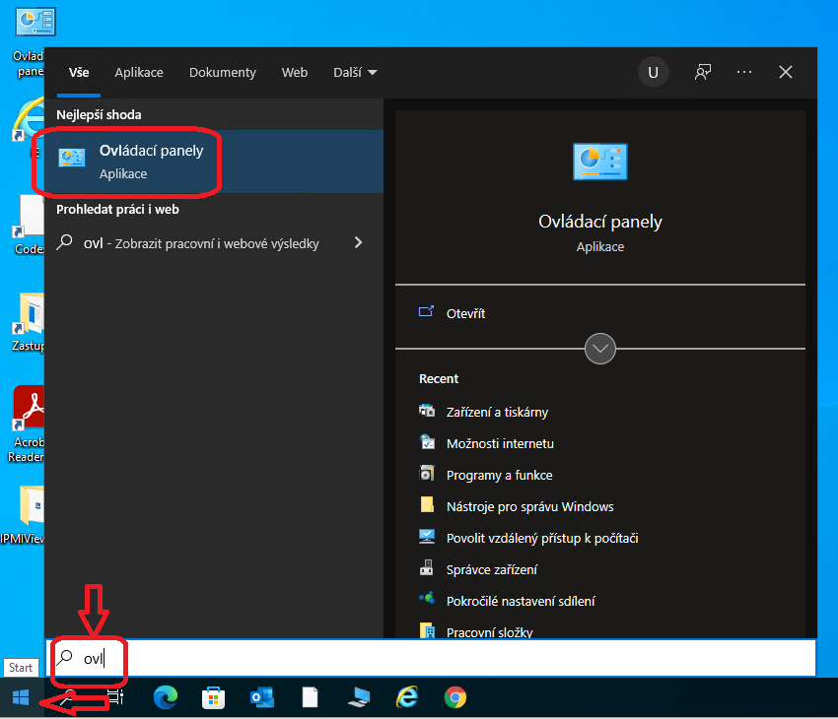The image size is (838, 719).
Task: Open the Pokročilé nastavení sdílení icon
Action: click(x=427, y=600)
